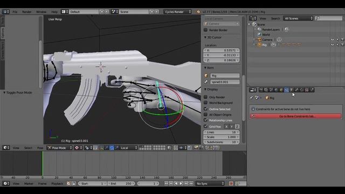Disable the Outline Selected checkbox
Image resolution: width=345 pixels, height=194 pixels.
pyautogui.click(x=205, y=109)
